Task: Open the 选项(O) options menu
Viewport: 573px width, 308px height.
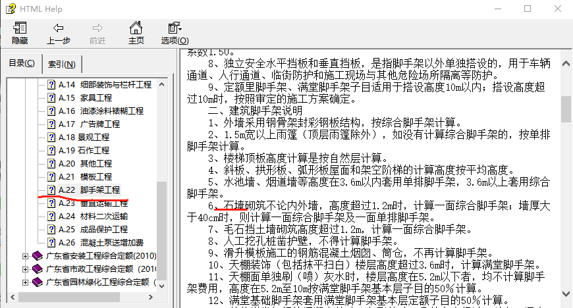Action: click(x=175, y=33)
